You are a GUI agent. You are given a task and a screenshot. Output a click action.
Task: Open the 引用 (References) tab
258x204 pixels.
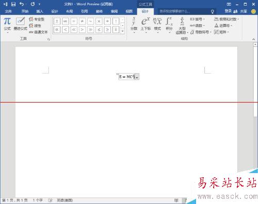tap(85, 11)
